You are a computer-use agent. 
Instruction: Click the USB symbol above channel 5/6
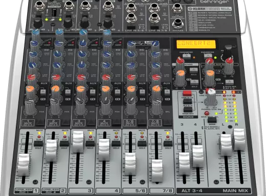coord(139,42)
